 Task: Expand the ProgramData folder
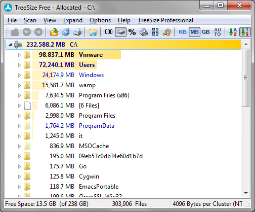coord(19,126)
